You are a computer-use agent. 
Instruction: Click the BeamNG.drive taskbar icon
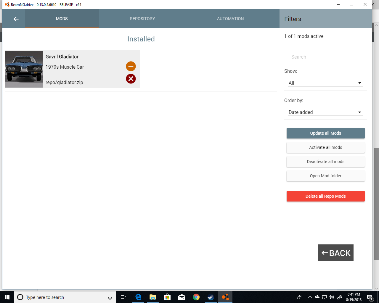coord(225,297)
